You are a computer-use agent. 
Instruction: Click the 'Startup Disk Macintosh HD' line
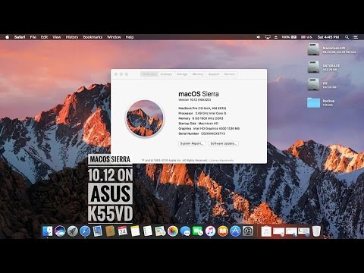pos(199,124)
